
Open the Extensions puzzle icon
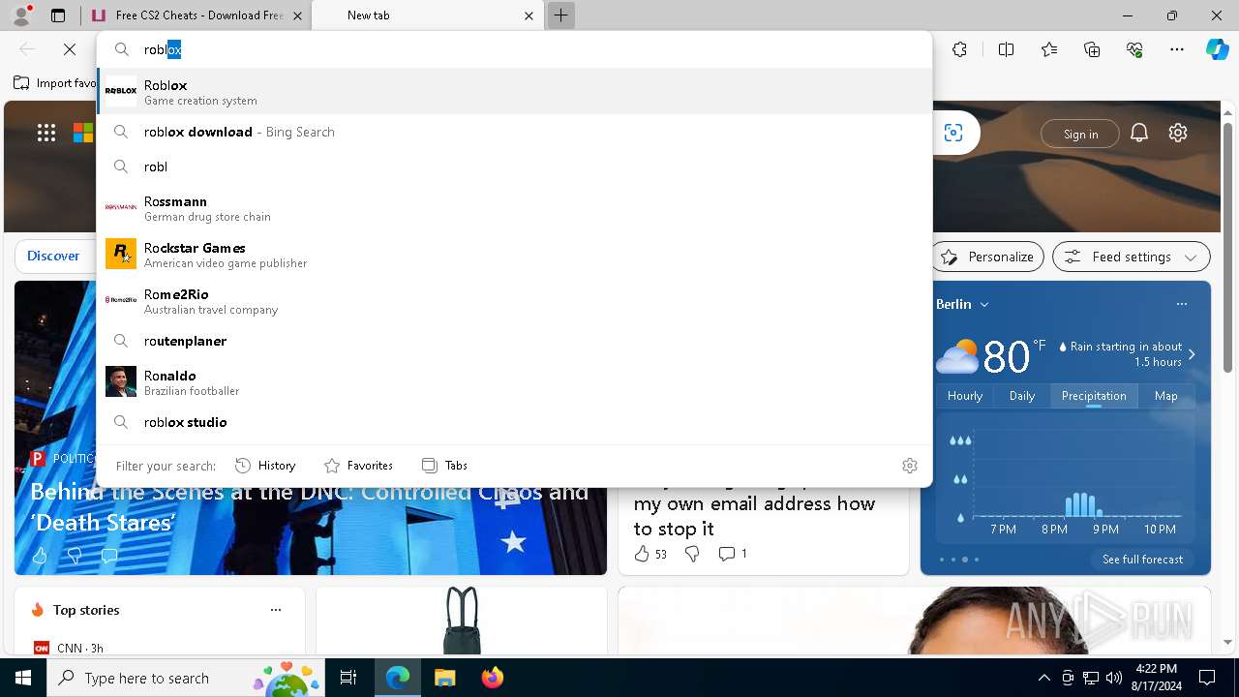959,49
